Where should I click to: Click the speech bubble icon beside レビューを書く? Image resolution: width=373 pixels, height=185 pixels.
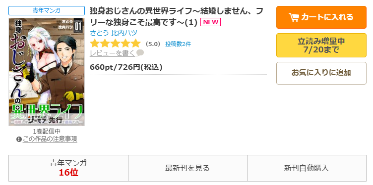140,53
